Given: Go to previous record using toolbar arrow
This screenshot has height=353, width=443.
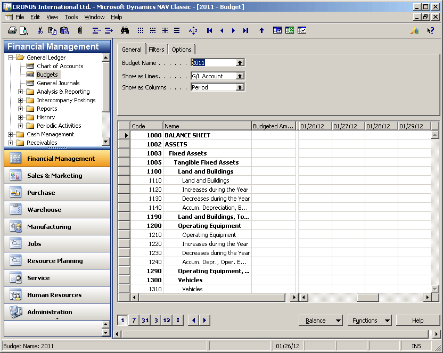Looking at the screenshot, I should (222, 30).
